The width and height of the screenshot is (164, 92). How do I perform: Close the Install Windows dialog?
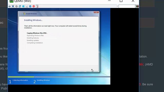pos(96,12)
